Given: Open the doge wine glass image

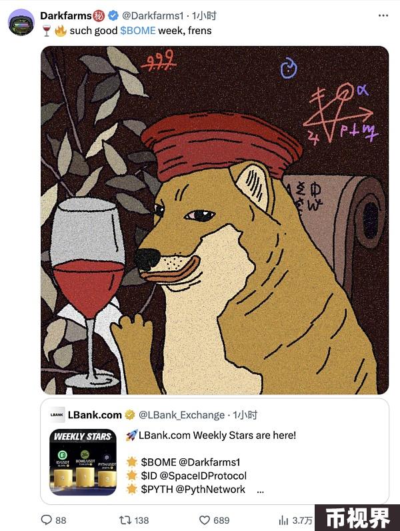Looking at the screenshot, I should coord(215,220).
